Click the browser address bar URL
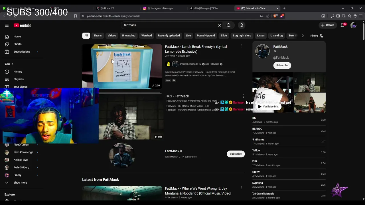The width and height of the screenshot is (365, 205). click(x=113, y=16)
